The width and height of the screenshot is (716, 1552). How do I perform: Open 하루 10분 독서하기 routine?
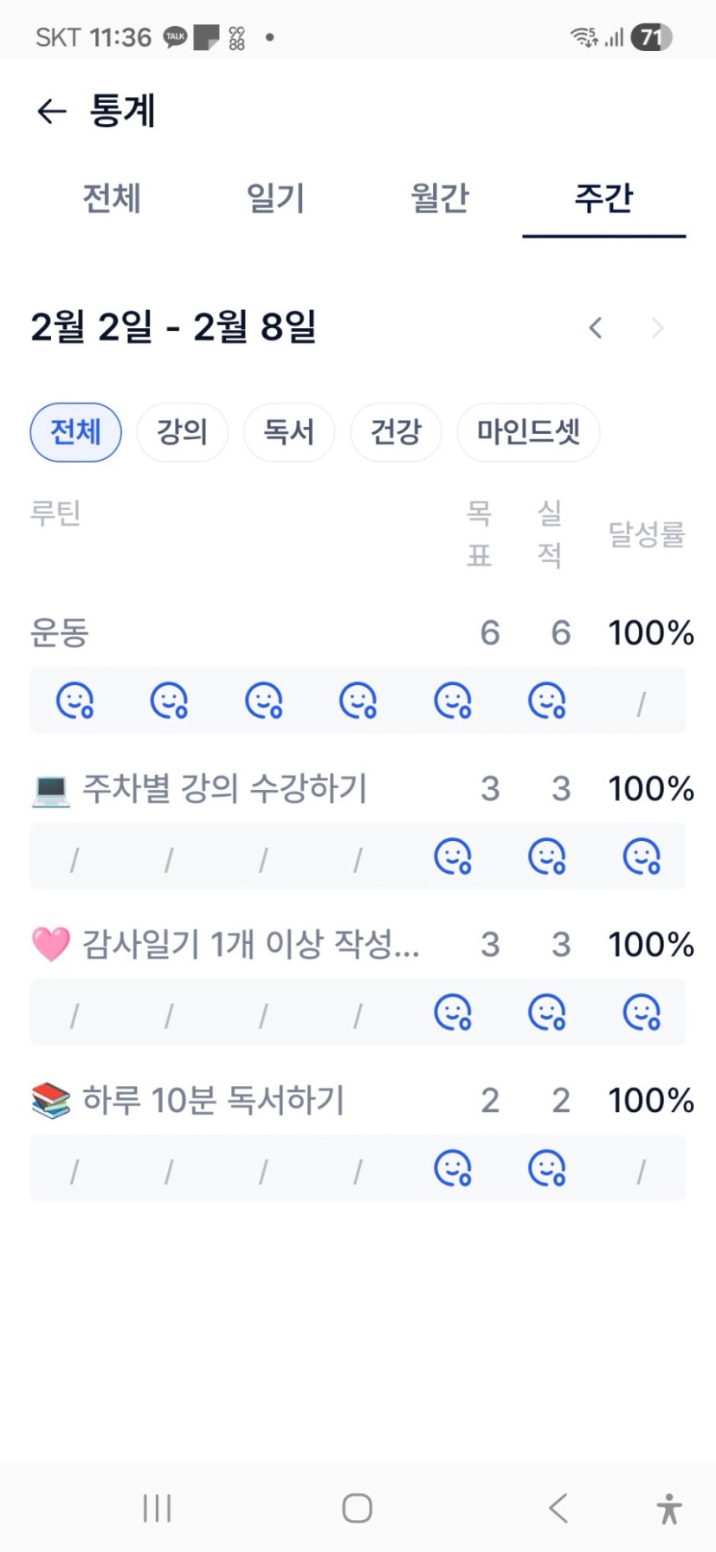click(213, 1101)
